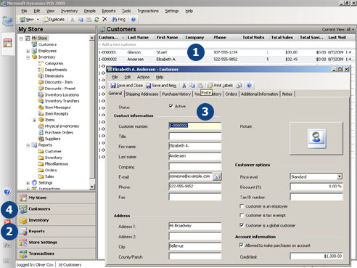Image resolution: width=357 pixels, height=268 pixels.
Task: Select Departments in the tree
Action: click(56, 70)
